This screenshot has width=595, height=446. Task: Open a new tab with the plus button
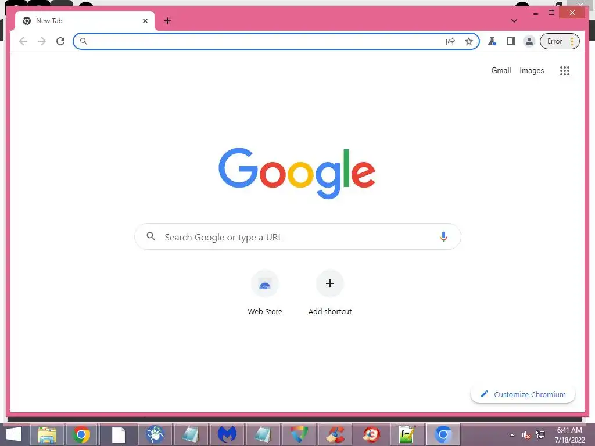pyautogui.click(x=167, y=21)
